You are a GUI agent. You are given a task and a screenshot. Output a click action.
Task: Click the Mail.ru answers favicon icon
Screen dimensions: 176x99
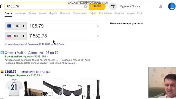(2, 53)
